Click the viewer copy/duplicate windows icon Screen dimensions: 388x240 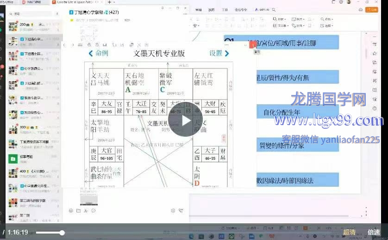131,45
